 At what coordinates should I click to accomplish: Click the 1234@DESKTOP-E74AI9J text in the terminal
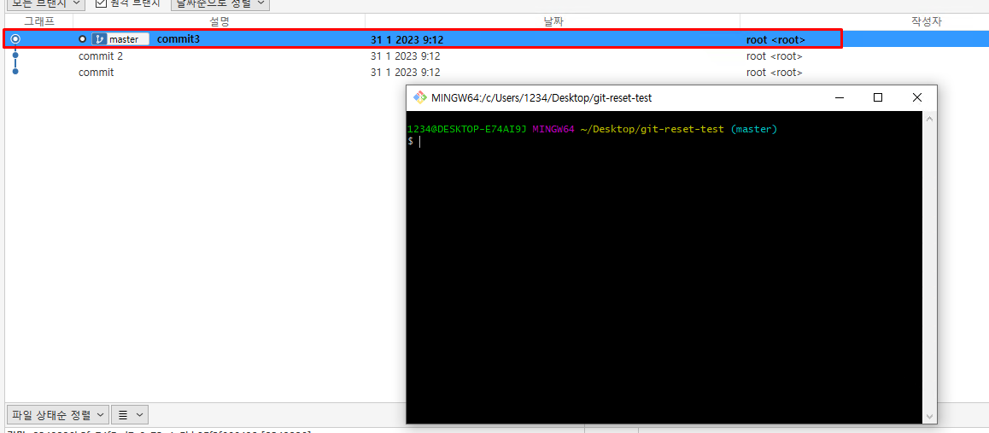pyautogui.click(x=467, y=129)
